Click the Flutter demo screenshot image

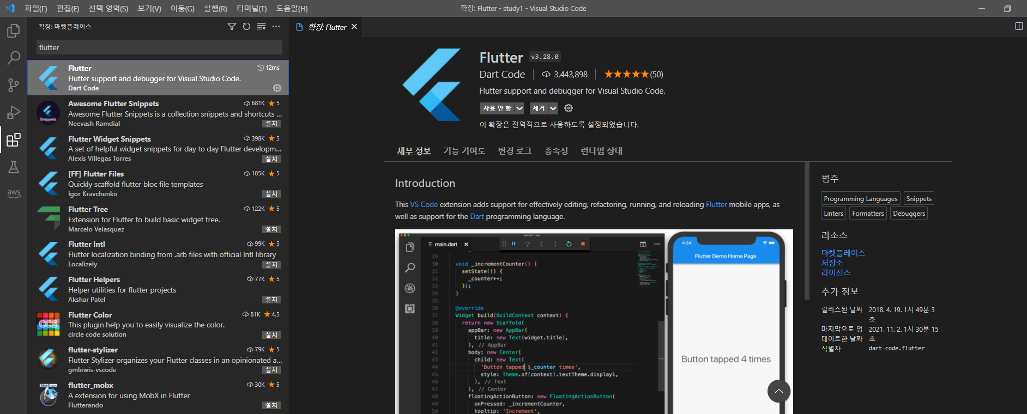coord(594,321)
